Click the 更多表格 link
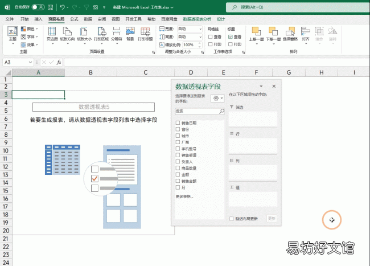370x266 pixels. pos(184,197)
